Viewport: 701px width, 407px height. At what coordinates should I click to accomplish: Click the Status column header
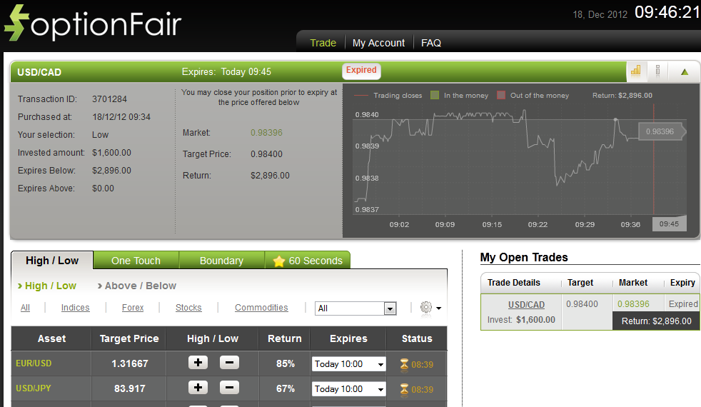tap(417, 338)
